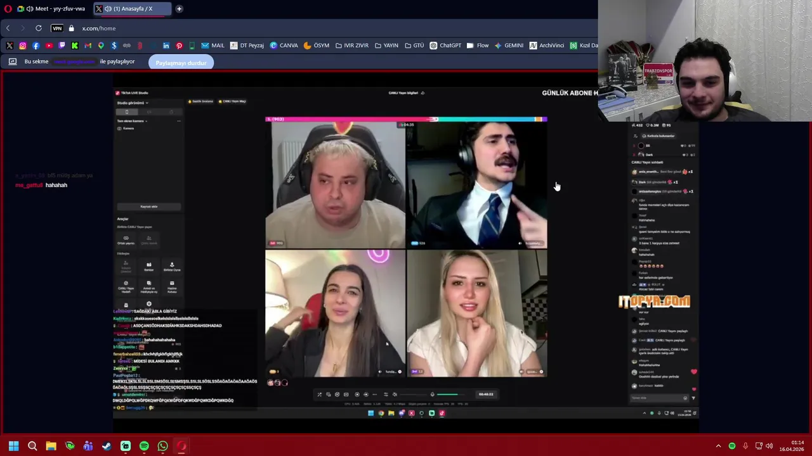Open WhatsApp from the taskbar
This screenshot has height=456, width=812.
click(x=162, y=446)
